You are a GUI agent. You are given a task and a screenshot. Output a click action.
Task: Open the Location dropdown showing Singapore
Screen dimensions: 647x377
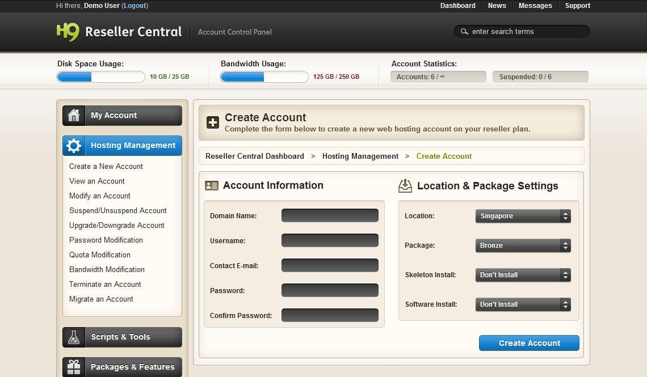tap(523, 216)
